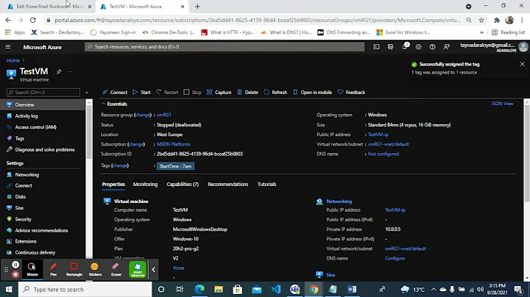Image resolution: width=530 pixels, height=297 pixels.
Task: Start the TestVM virtual machine
Action: pos(141,92)
